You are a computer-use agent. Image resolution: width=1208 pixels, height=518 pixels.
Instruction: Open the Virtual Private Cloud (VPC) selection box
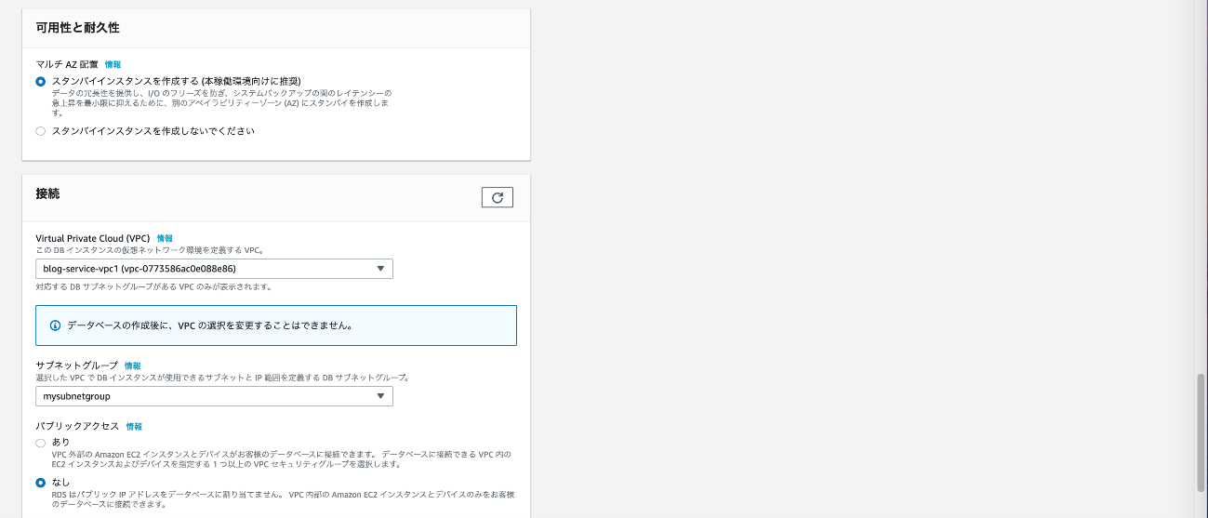point(213,269)
